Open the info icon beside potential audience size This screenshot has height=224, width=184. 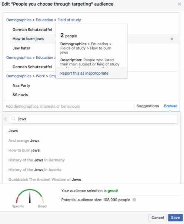coord(134,200)
